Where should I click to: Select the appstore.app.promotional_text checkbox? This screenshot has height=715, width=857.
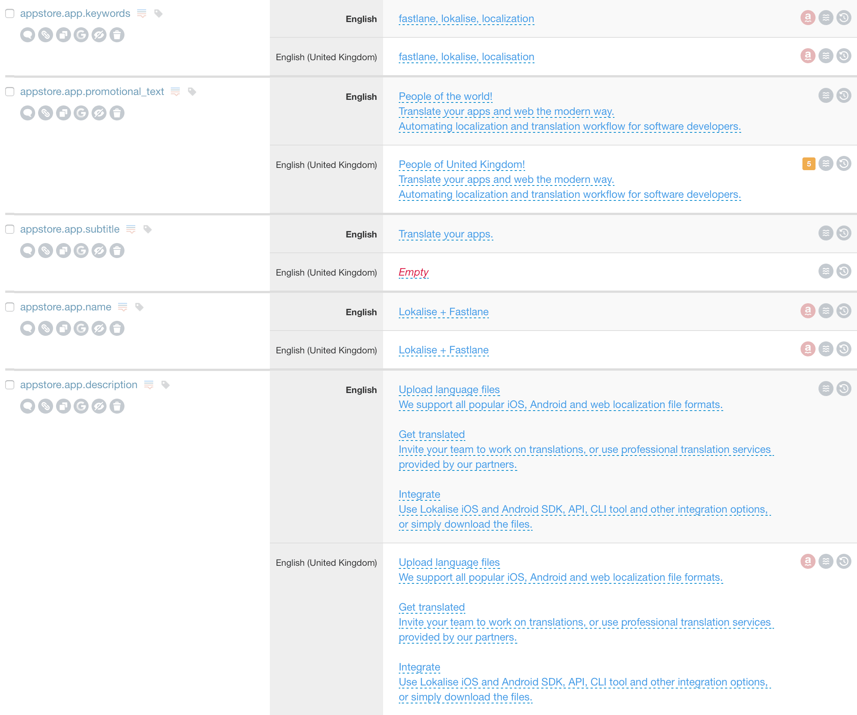pos(10,92)
